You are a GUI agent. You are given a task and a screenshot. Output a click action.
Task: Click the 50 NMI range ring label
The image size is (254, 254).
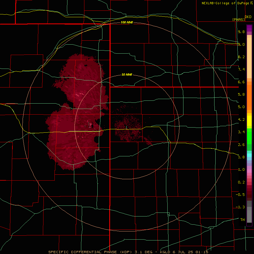click(x=127, y=75)
